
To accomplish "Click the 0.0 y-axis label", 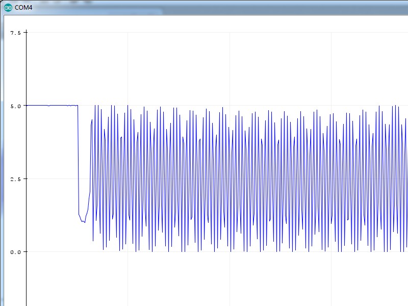I will [16, 252].
